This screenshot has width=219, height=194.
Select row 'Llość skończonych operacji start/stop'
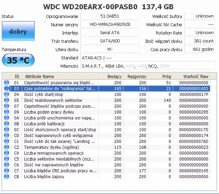[x=106, y=129]
